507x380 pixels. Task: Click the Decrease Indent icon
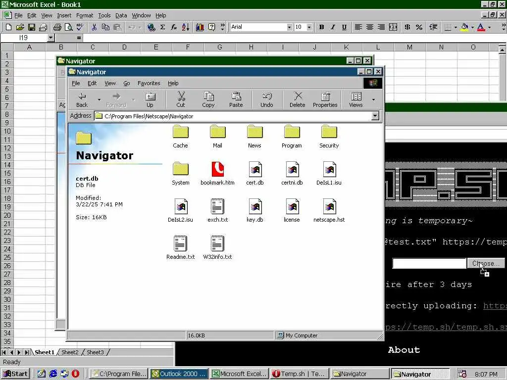coord(433,28)
